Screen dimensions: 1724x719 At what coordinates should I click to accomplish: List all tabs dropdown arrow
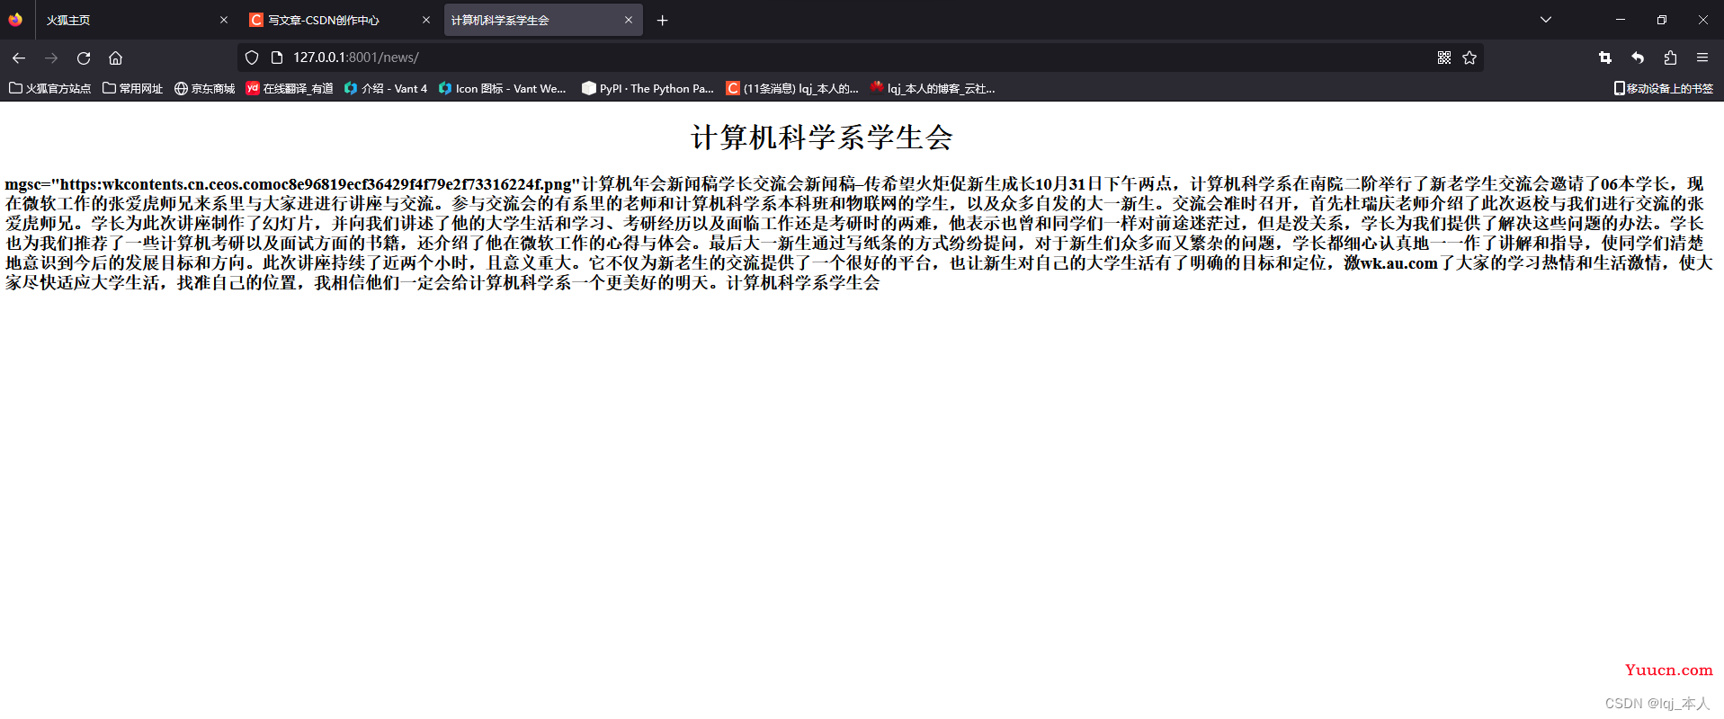(1546, 20)
